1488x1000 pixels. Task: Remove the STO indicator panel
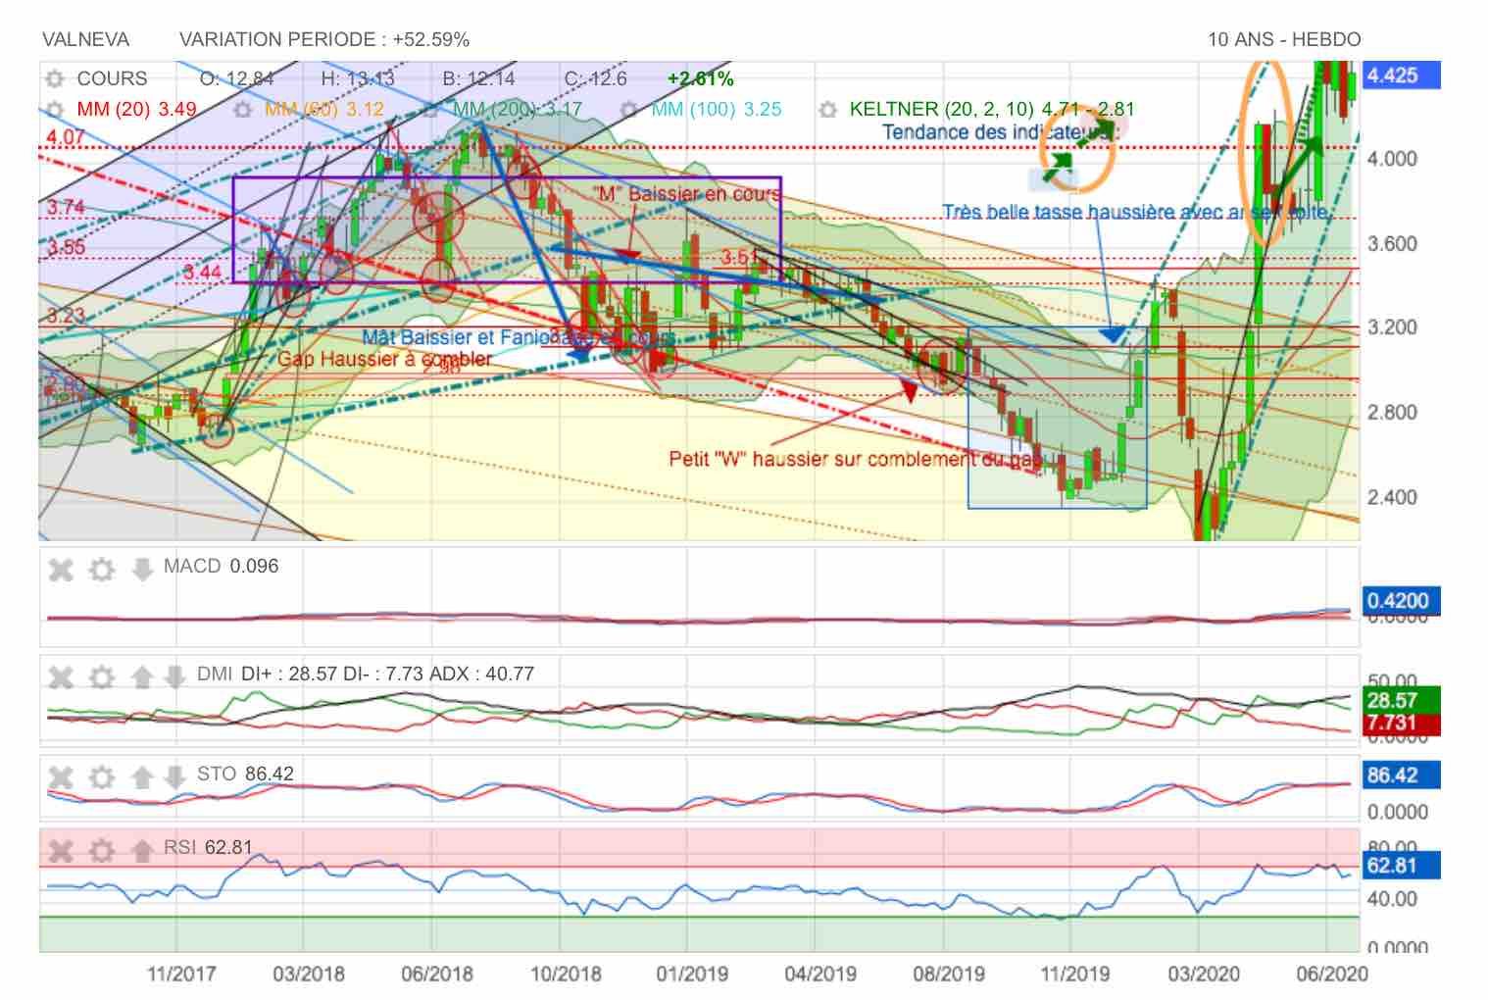(x=61, y=777)
